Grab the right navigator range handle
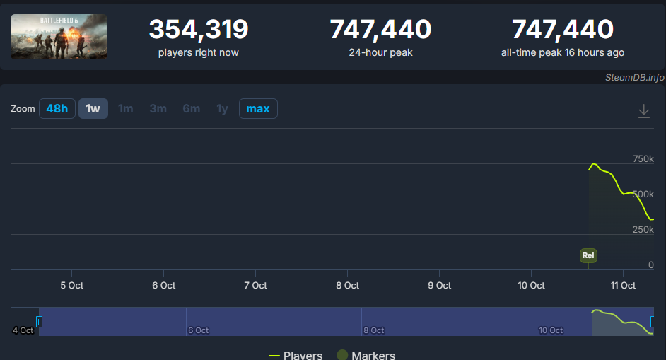Viewport: 666px width, 360px height. (653, 322)
